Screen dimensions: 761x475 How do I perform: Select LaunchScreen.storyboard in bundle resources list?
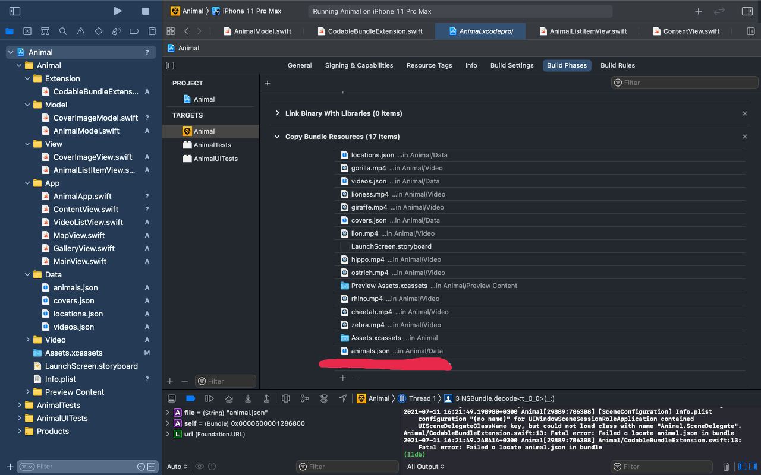[540, 246]
